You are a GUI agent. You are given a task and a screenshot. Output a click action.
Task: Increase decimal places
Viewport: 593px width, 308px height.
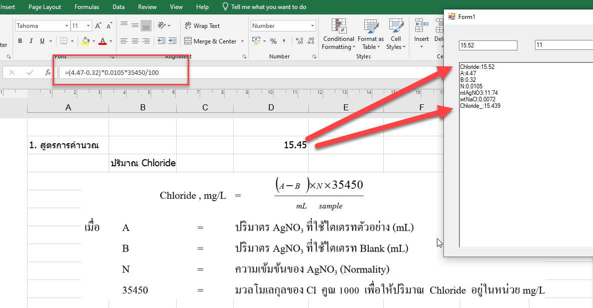300,41
